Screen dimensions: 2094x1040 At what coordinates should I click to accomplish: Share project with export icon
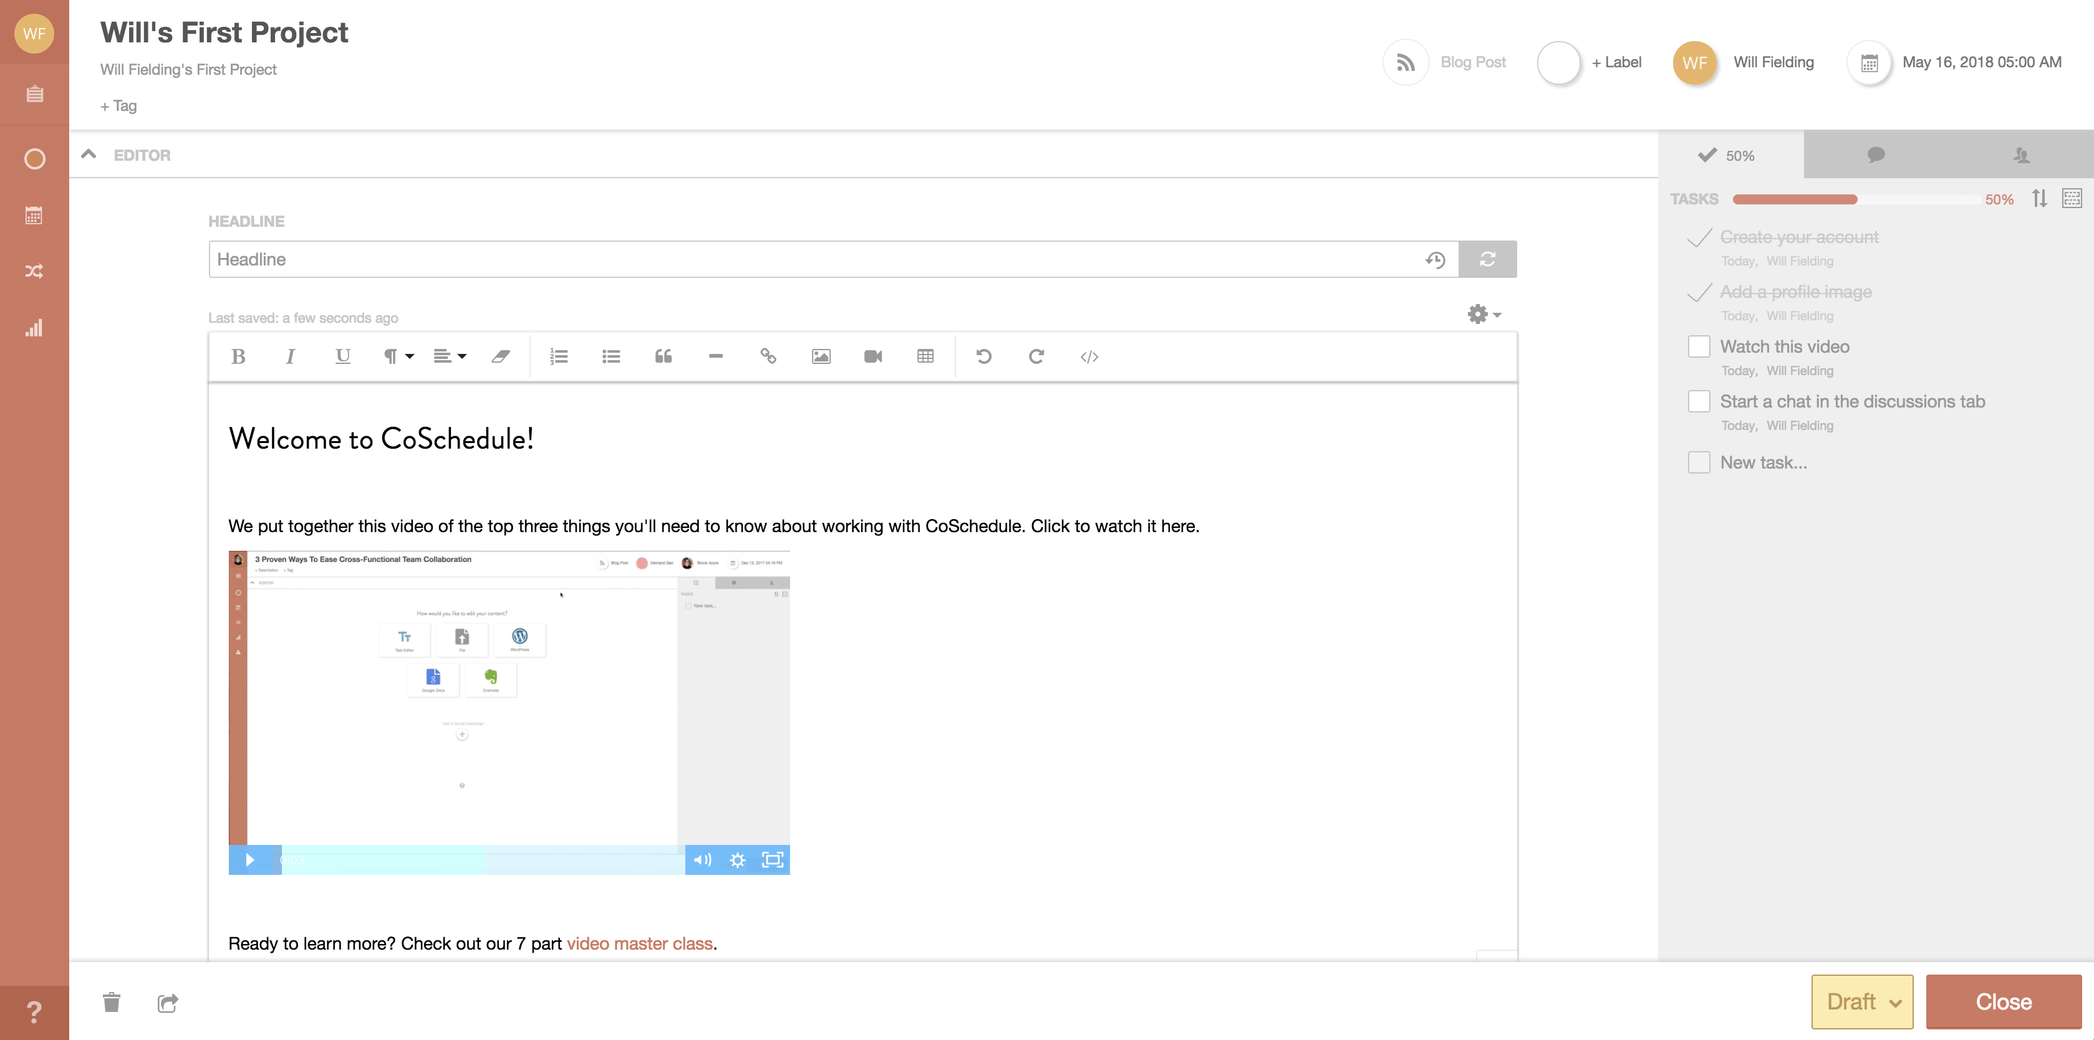click(168, 1003)
